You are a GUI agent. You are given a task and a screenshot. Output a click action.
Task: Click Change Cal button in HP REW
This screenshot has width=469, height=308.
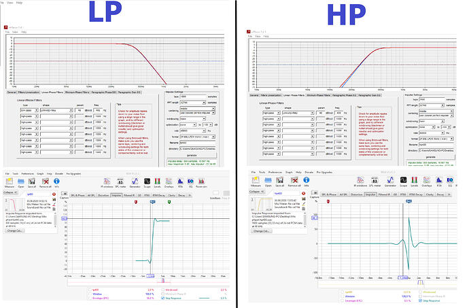262,231
